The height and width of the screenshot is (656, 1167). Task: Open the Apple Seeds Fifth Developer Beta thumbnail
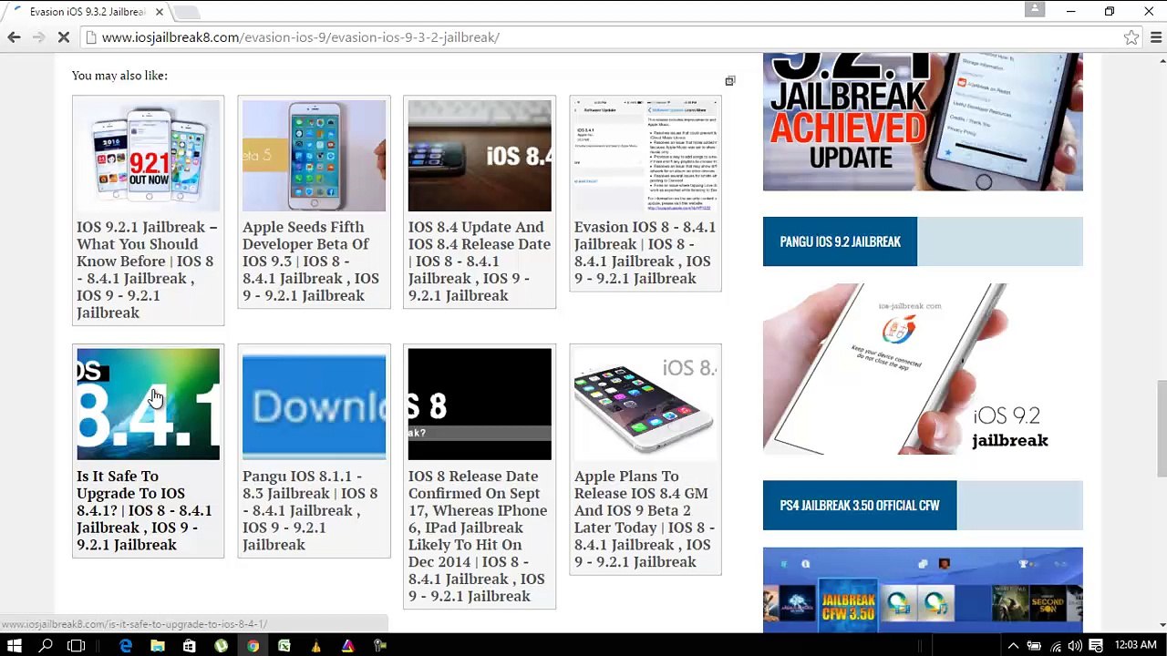point(314,156)
